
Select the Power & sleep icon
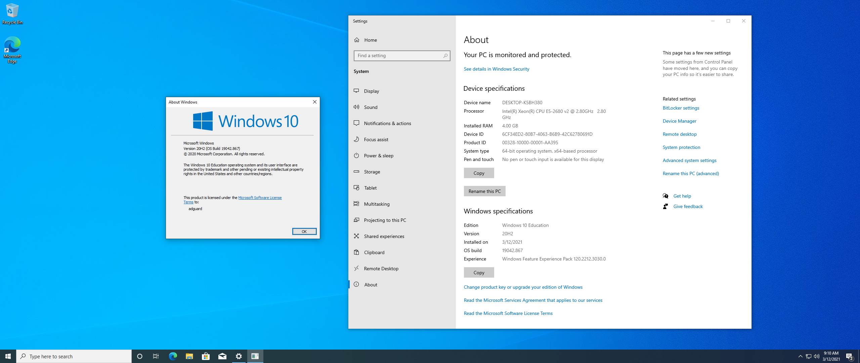[x=356, y=155]
